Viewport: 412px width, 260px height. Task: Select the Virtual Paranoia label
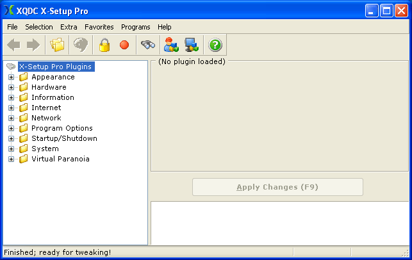point(60,159)
